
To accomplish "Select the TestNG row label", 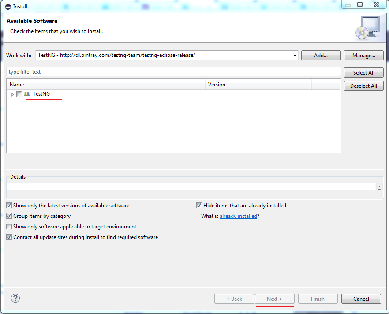I will pyautogui.click(x=41, y=94).
